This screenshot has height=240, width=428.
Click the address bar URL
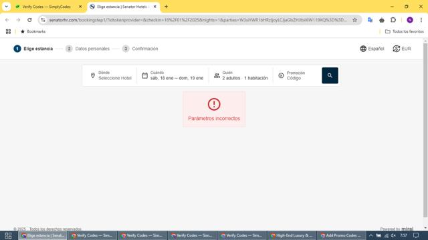point(198,20)
